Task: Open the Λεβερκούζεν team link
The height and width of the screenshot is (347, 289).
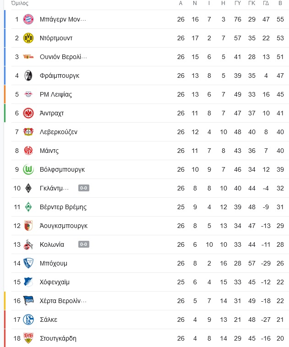Action: click(x=59, y=132)
